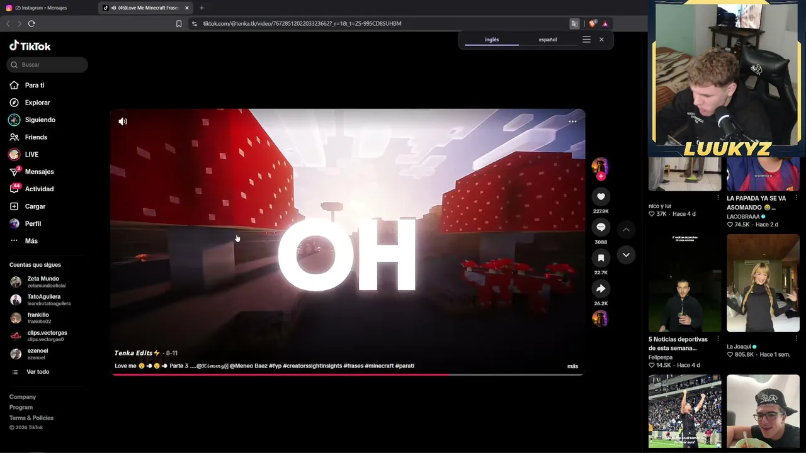The image size is (806, 453).
Task: Seek in the red video progress bar
Action: tap(348, 374)
